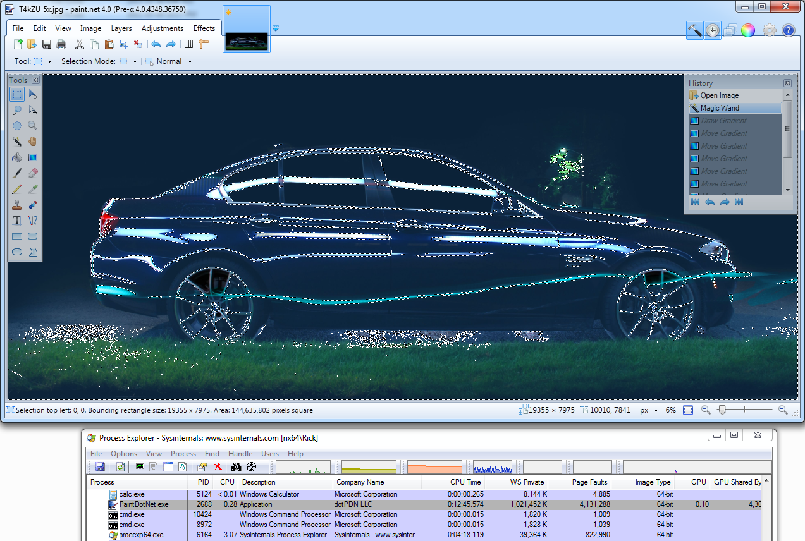This screenshot has width=805, height=541.
Task: Pick the Paintbrush tool
Action: [17, 173]
